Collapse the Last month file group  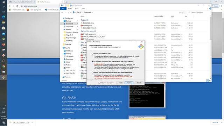80,70
